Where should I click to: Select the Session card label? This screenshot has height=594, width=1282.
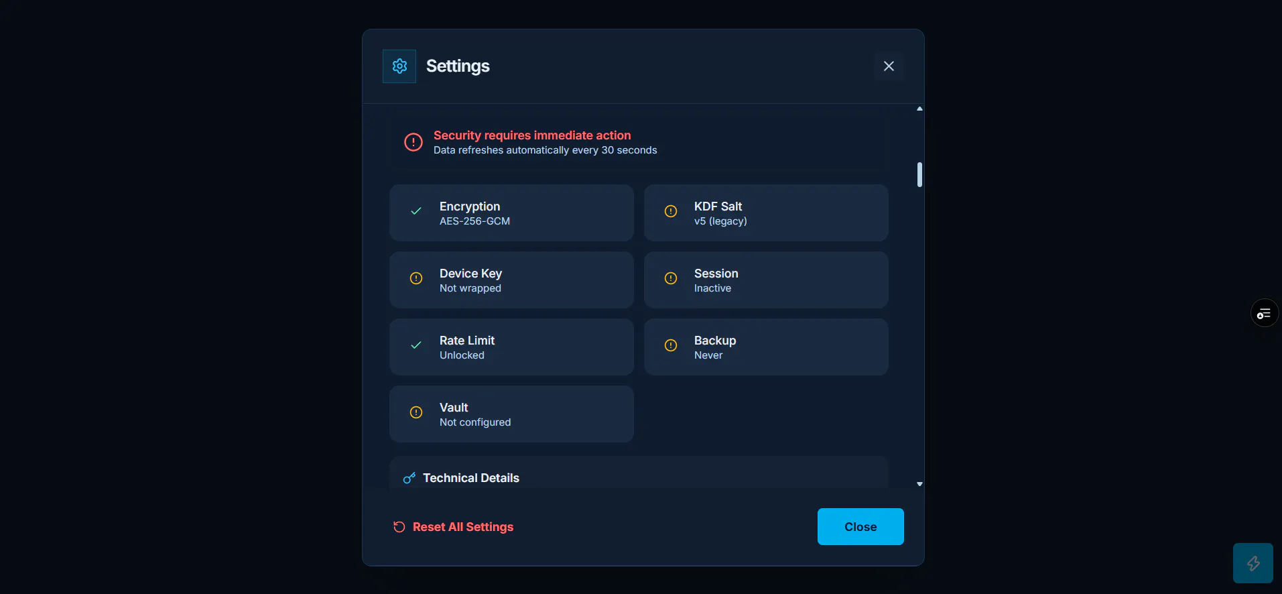(x=716, y=274)
